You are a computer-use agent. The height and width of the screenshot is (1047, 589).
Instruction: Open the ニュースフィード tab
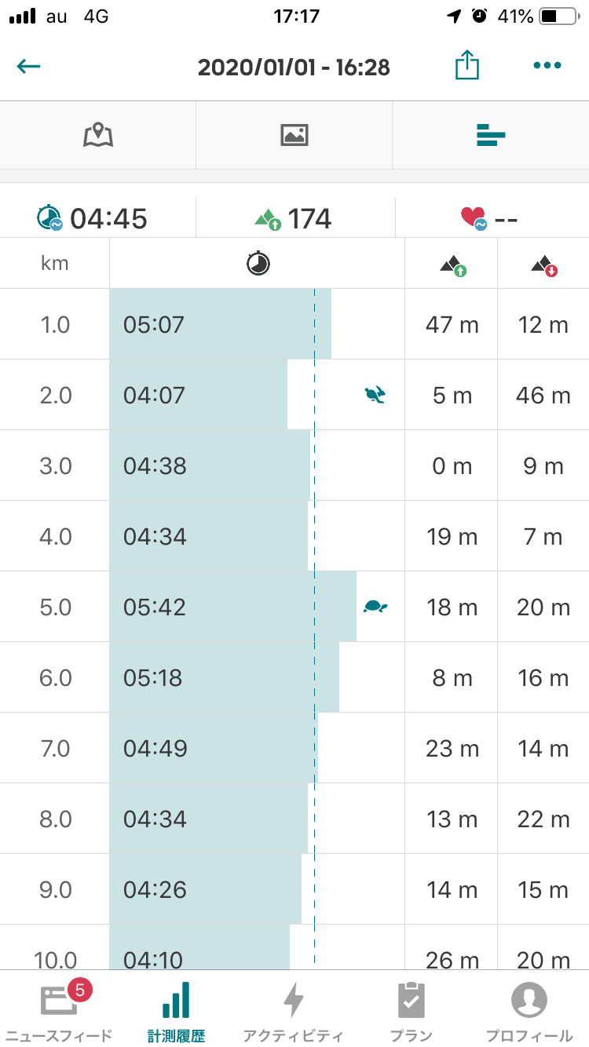point(59,1009)
